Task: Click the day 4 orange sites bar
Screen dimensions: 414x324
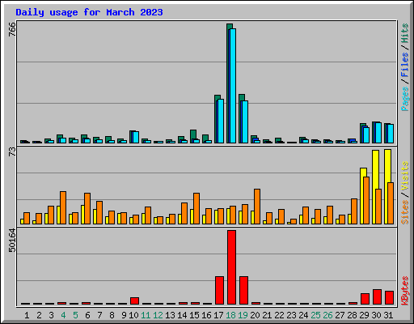Action: pos(63,207)
